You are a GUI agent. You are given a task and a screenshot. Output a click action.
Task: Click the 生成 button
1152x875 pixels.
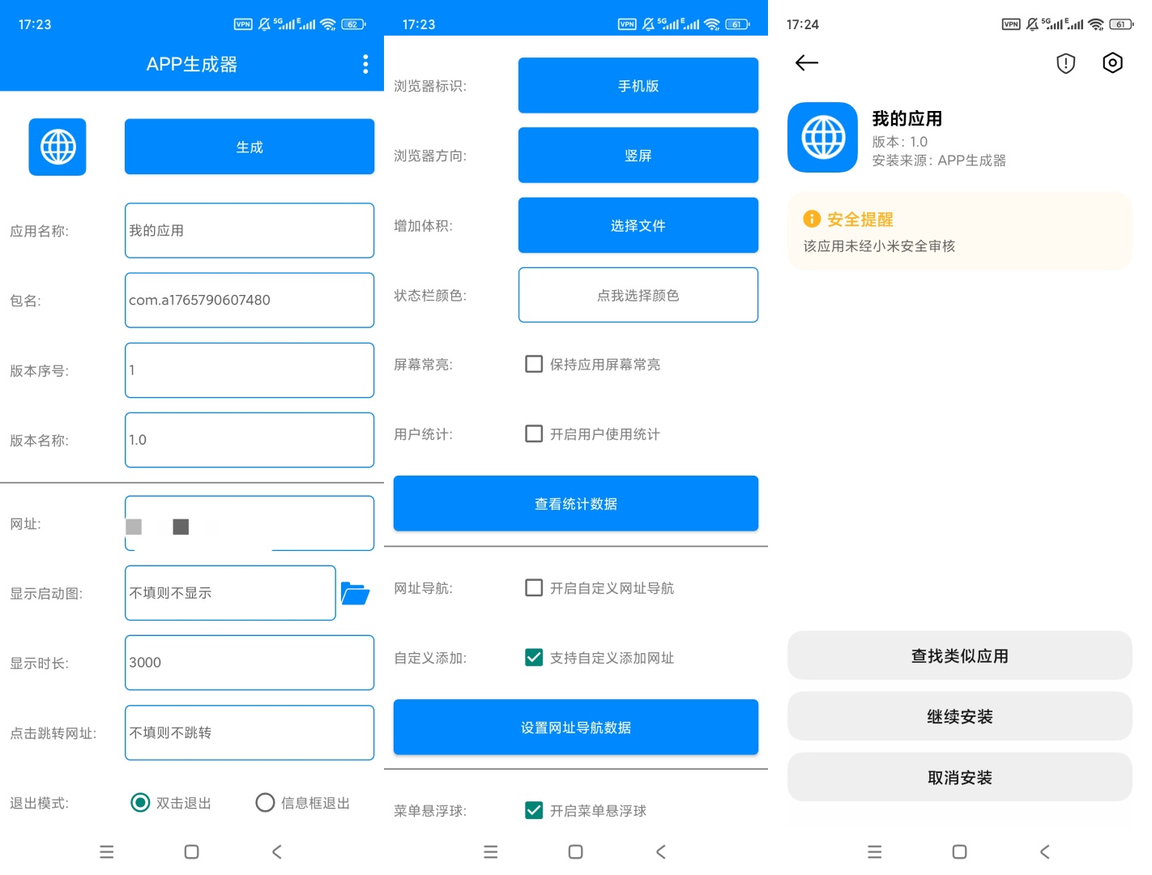click(249, 147)
